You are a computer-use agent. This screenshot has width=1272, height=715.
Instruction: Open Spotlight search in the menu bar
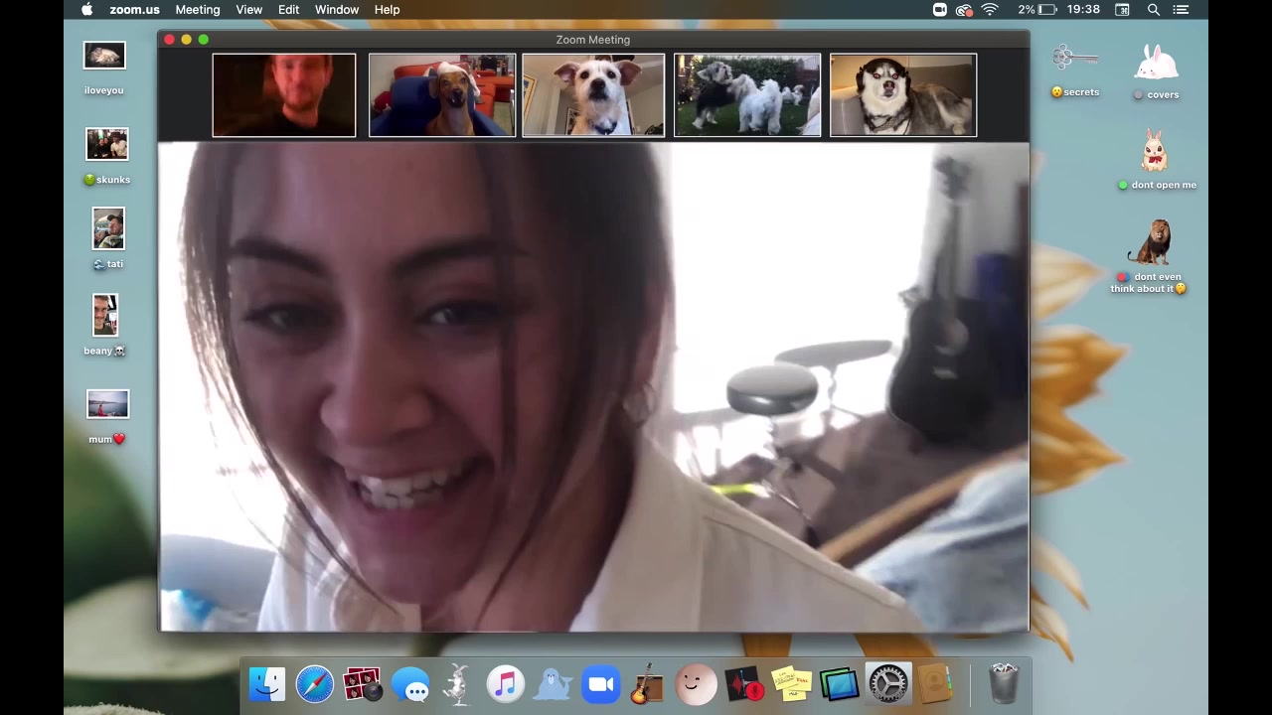(1154, 10)
